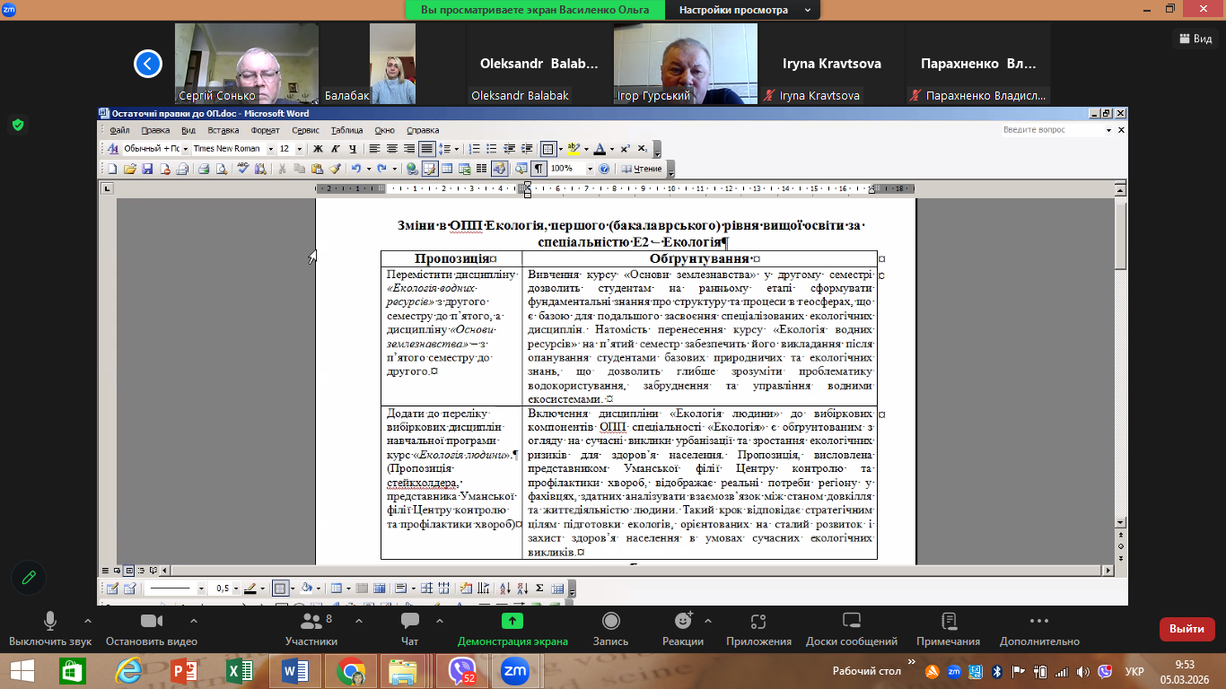Click the Undo arrow icon

coord(356,169)
